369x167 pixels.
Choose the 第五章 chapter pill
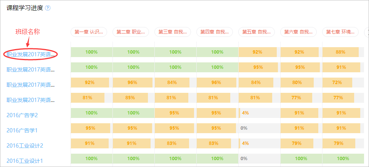coord(257,32)
